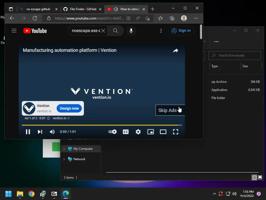Viewport: 266px width, 200px height.
Task: Open YouTube settings three-dot menu
Action: point(161,31)
